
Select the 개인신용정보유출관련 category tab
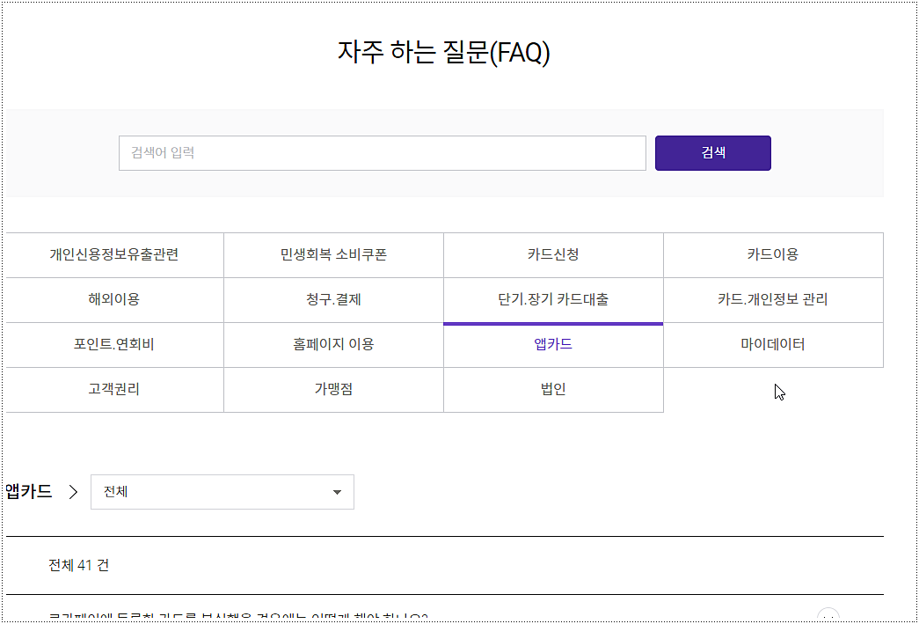113,254
